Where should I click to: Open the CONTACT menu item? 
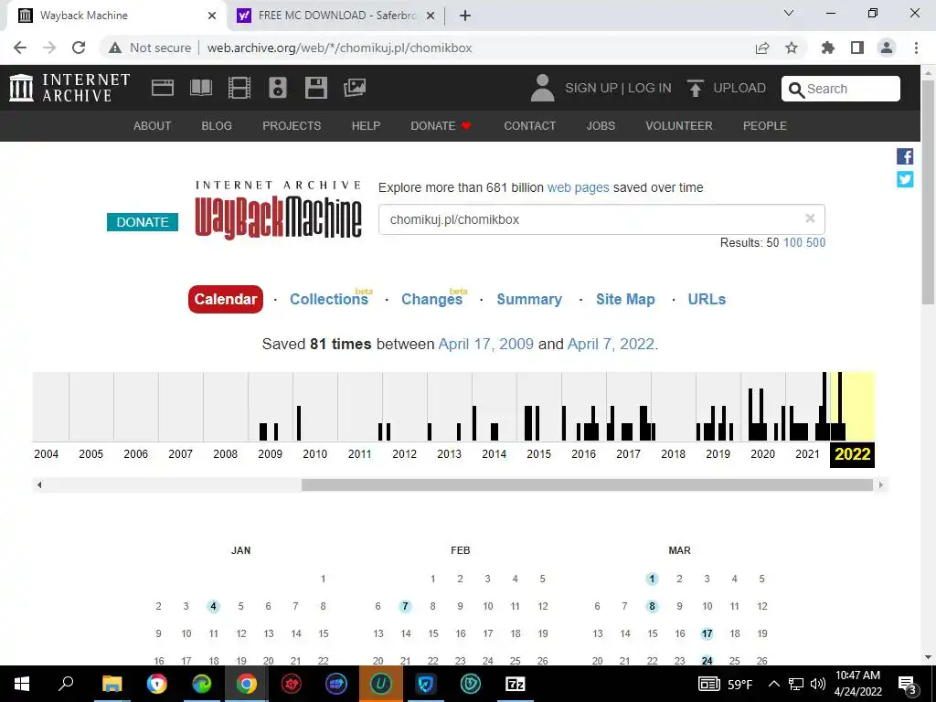(x=529, y=126)
